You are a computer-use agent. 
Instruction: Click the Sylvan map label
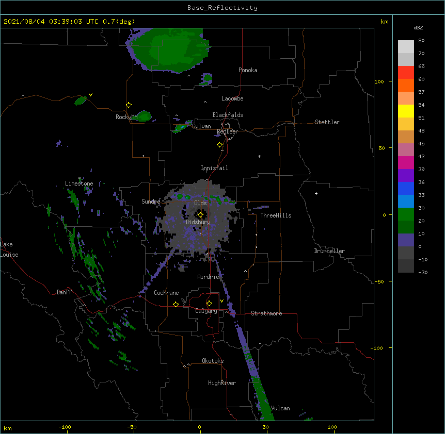pyautogui.click(x=201, y=126)
